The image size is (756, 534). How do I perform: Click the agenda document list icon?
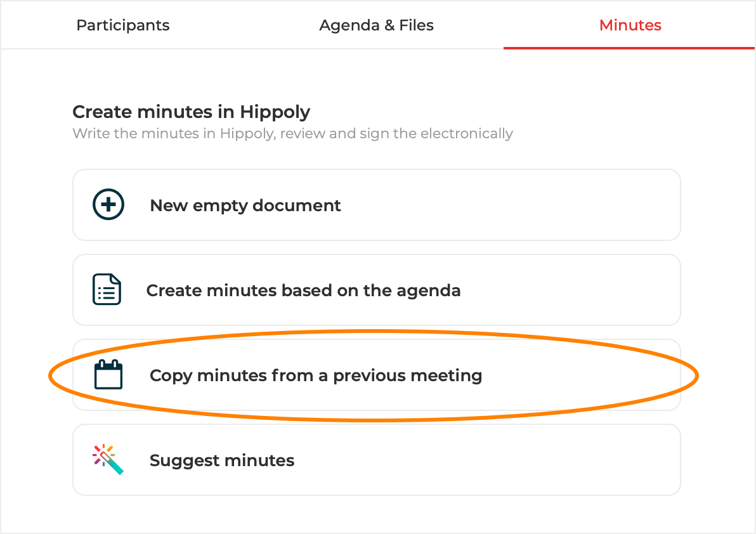[x=107, y=290]
